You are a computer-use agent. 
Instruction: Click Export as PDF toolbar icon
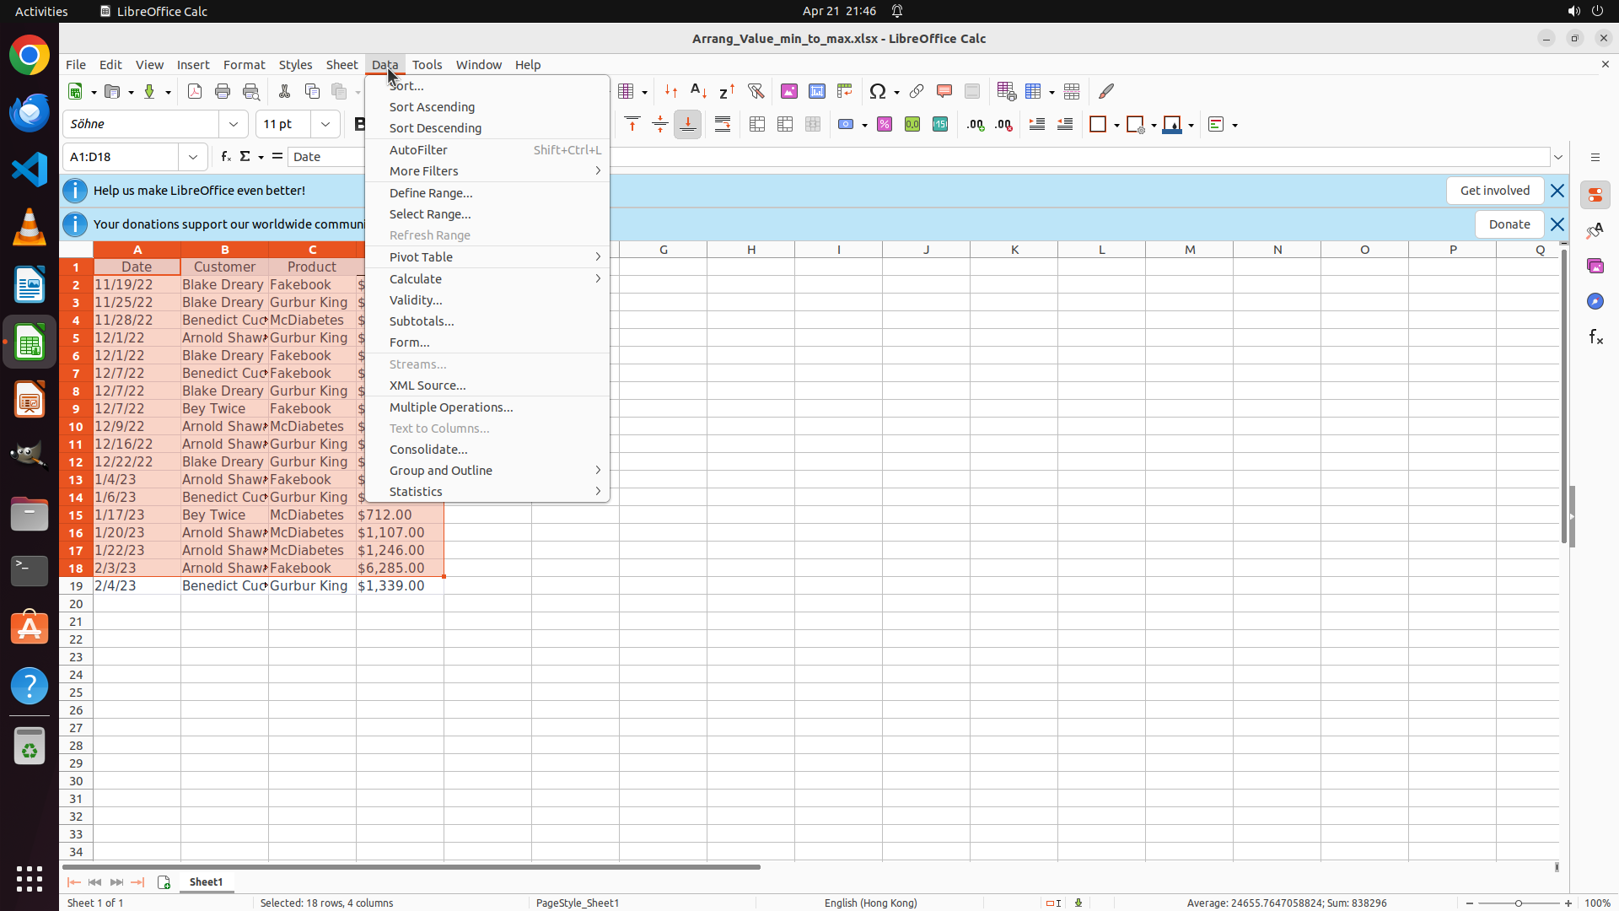[195, 91]
